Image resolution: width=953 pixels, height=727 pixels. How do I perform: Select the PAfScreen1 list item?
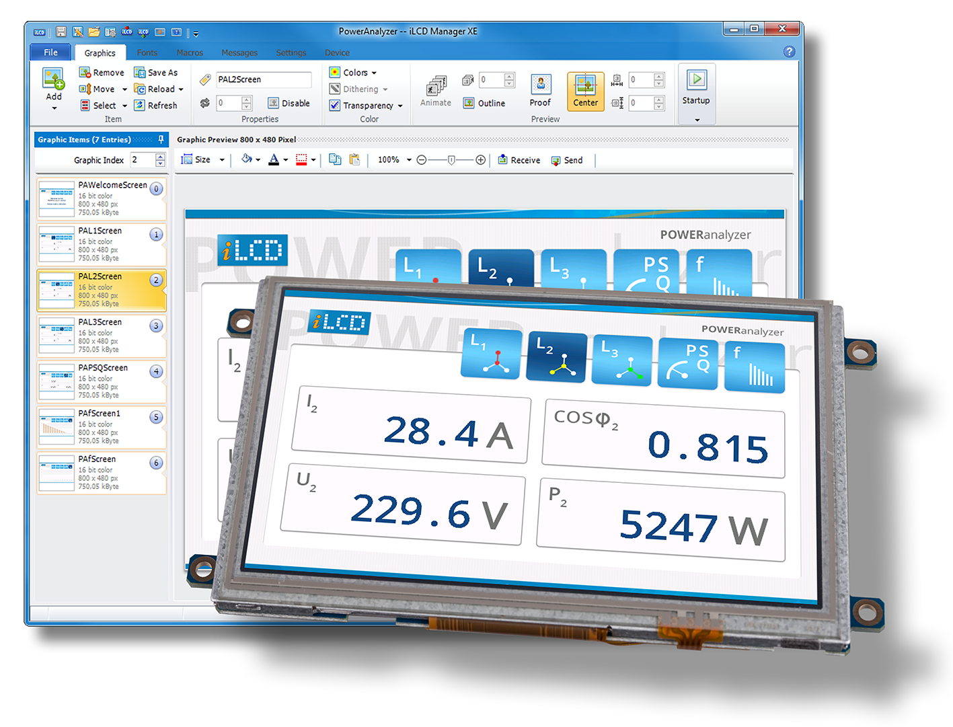click(102, 427)
